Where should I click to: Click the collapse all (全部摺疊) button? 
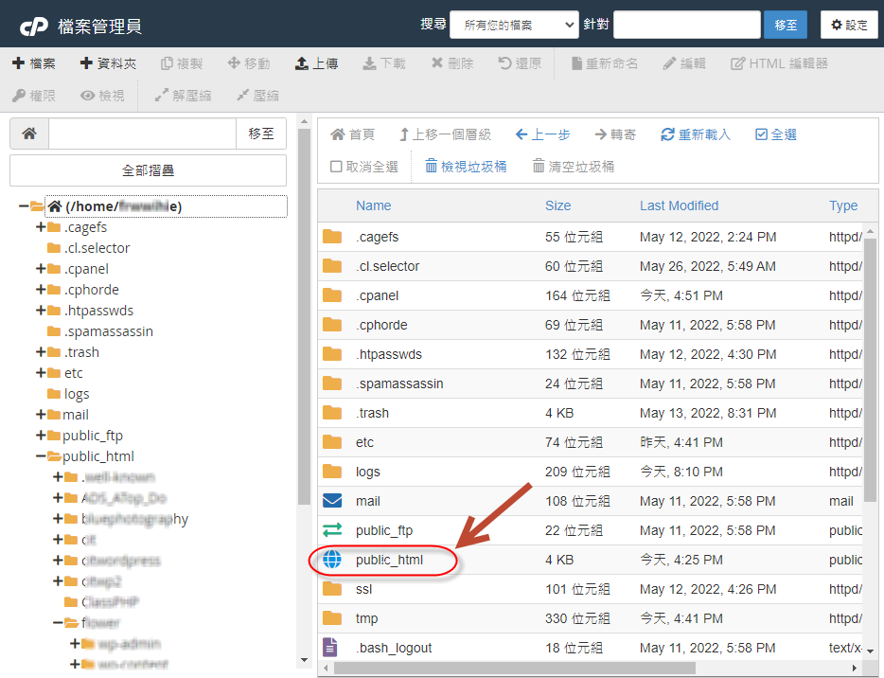[148, 170]
